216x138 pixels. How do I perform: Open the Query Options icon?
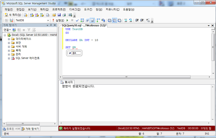tap(87, 20)
